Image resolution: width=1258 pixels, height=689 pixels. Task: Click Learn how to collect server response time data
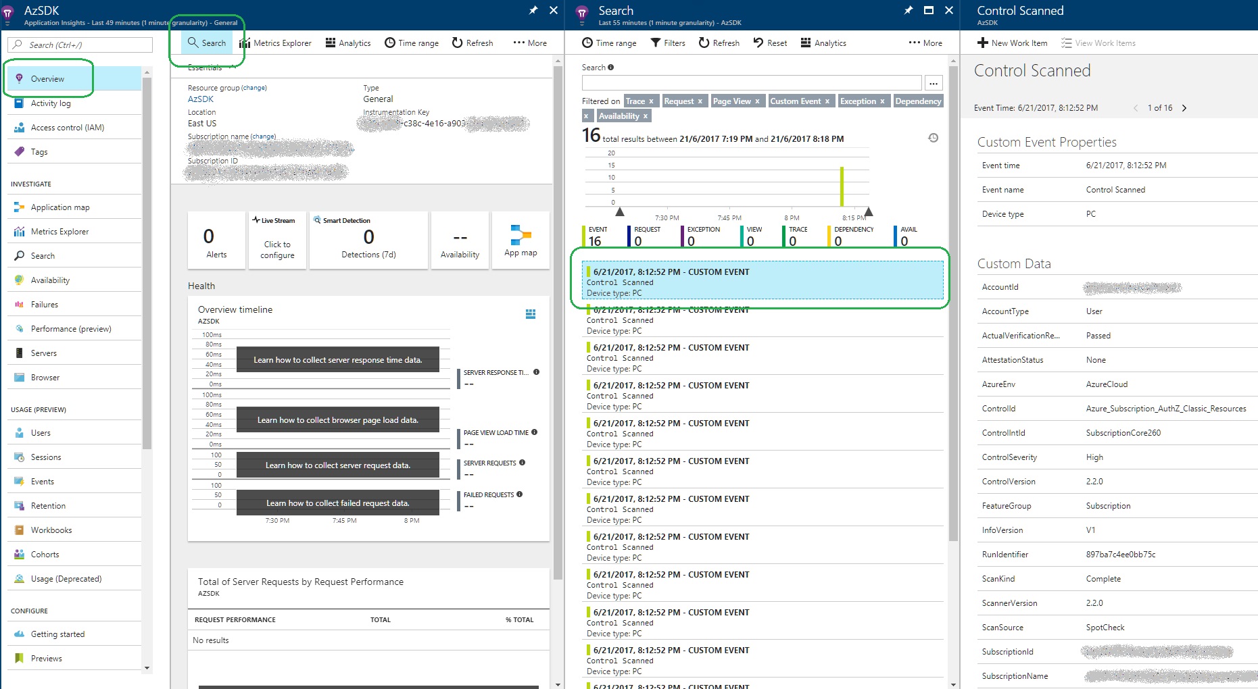click(x=338, y=360)
